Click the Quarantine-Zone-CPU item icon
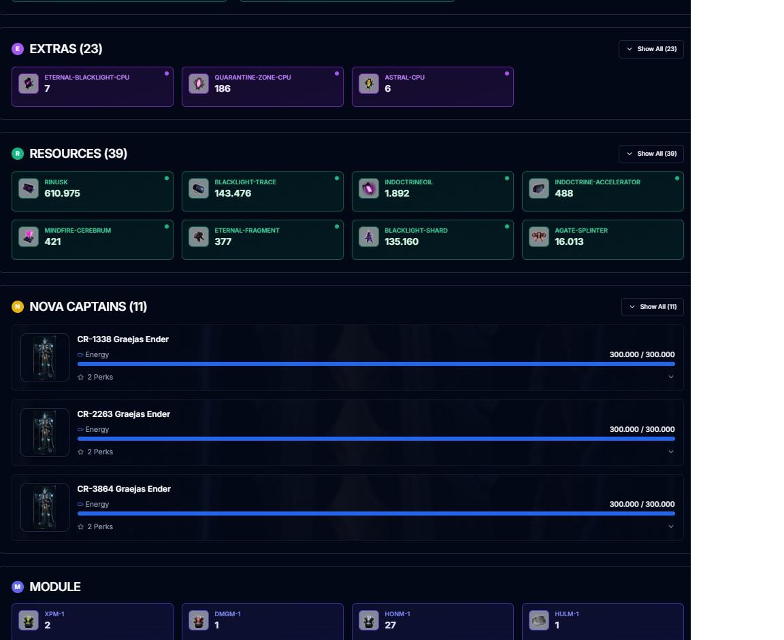The width and height of the screenshot is (784, 640). tap(199, 84)
